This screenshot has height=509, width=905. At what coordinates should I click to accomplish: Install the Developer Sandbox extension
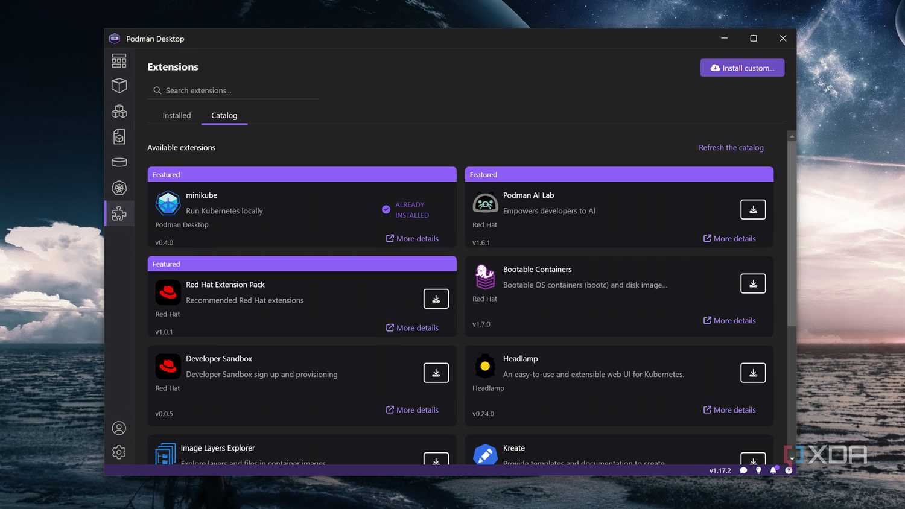tap(436, 373)
